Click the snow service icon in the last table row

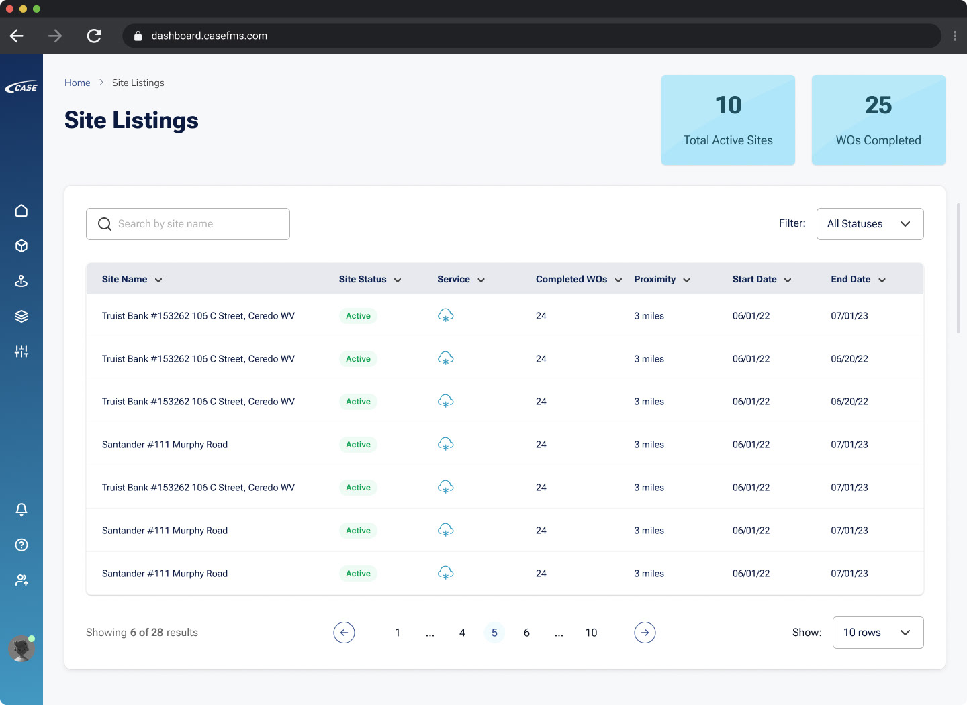point(446,573)
